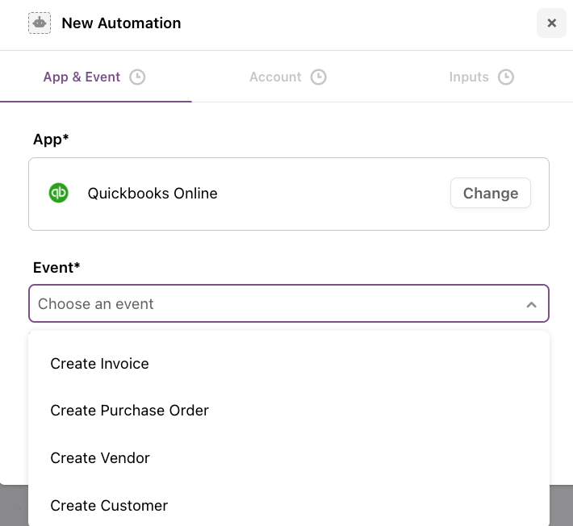Choose the Create Purchase Order option
The width and height of the screenshot is (573, 526).
tap(289, 410)
